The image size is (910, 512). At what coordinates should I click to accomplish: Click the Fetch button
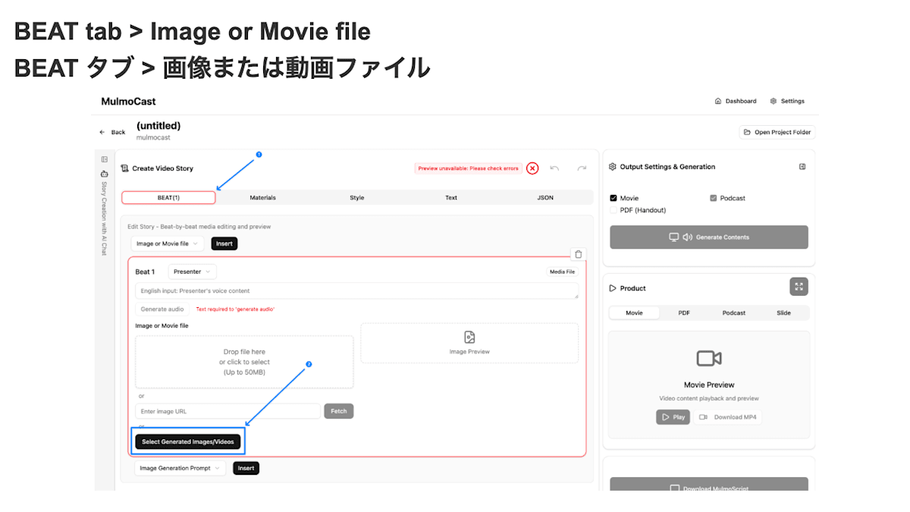pyautogui.click(x=339, y=411)
